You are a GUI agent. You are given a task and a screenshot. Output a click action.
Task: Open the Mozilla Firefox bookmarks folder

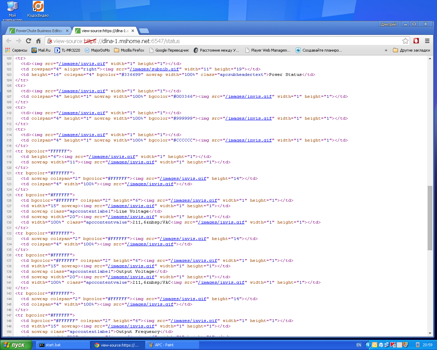tap(129, 50)
